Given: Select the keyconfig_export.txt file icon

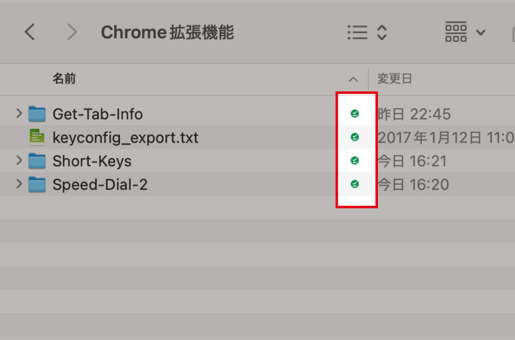Looking at the screenshot, I should (x=37, y=137).
